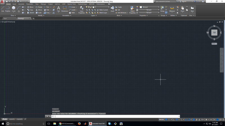The height and width of the screenshot is (126, 225).
Task: Expand the Annotation panel
Action: (x=67, y=15)
